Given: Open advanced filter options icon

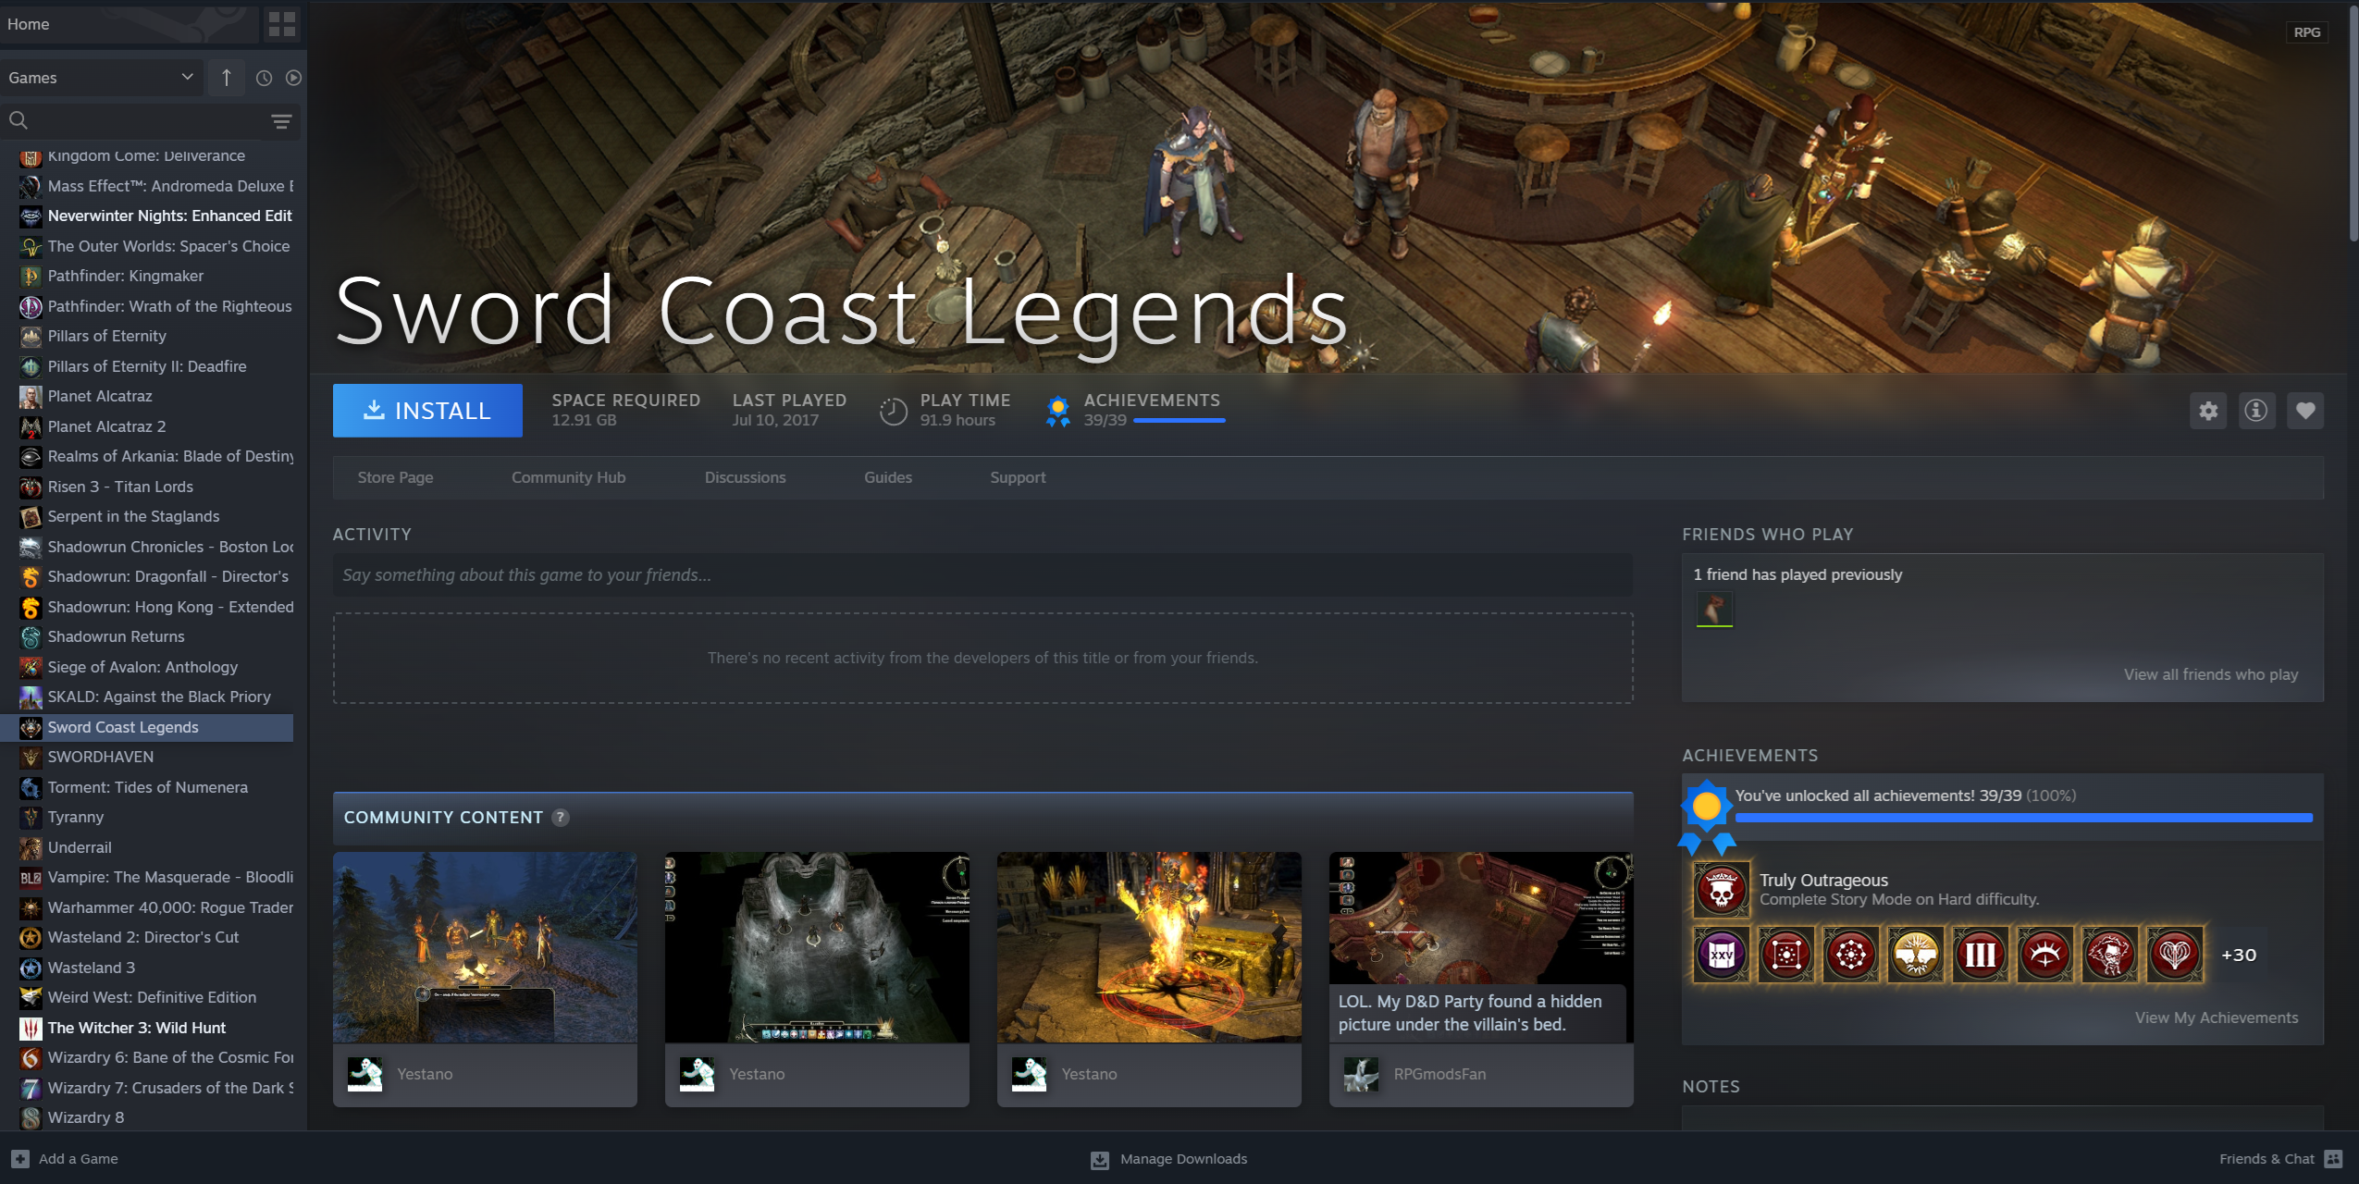Looking at the screenshot, I should [281, 121].
